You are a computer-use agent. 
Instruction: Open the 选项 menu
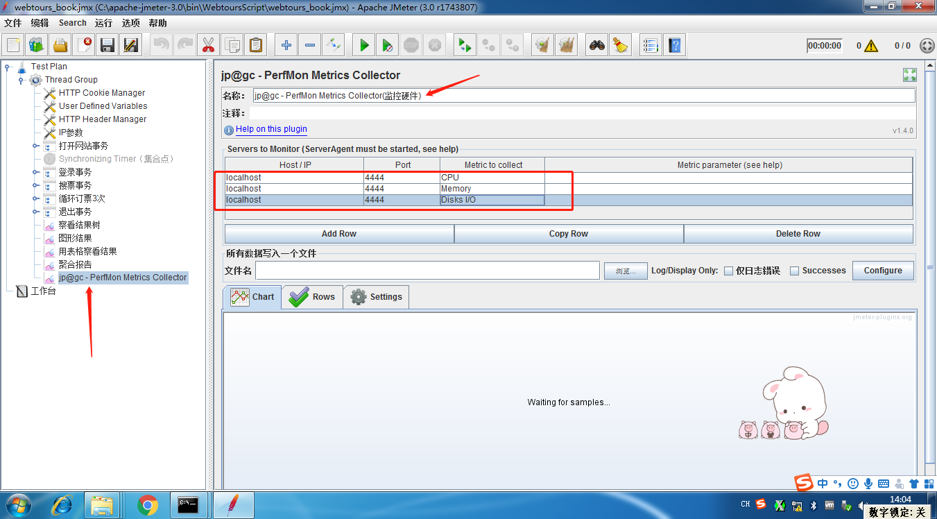tap(130, 23)
